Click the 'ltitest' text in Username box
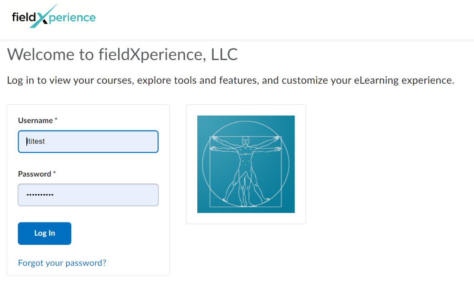This screenshot has width=474, height=298. (x=35, y=141)
